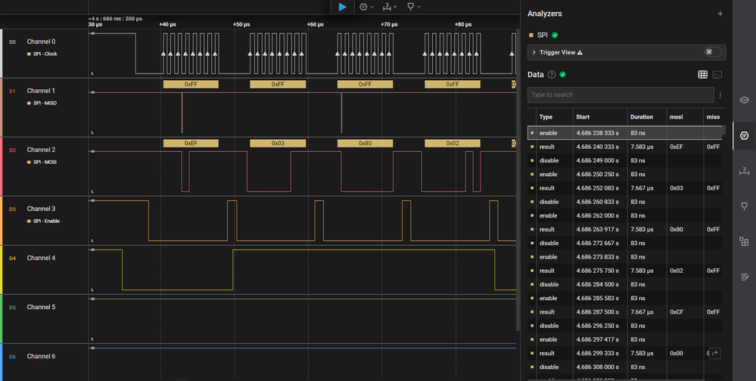Select the Channel 3 label
Image resolution: width=756 pixels, height=381 pixels.
(41, 209)
